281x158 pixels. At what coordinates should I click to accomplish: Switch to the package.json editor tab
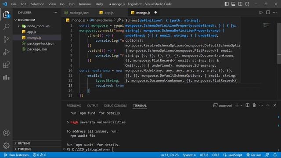79,13
